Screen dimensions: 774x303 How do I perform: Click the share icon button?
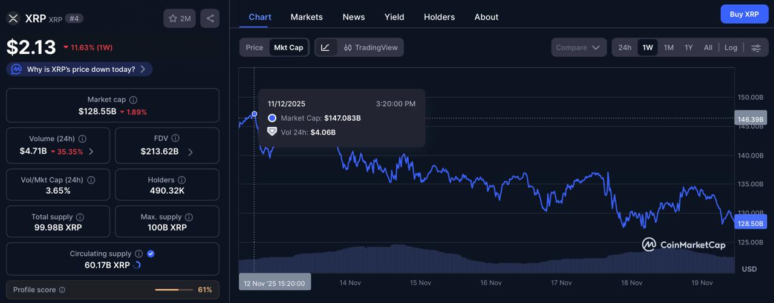210,19
